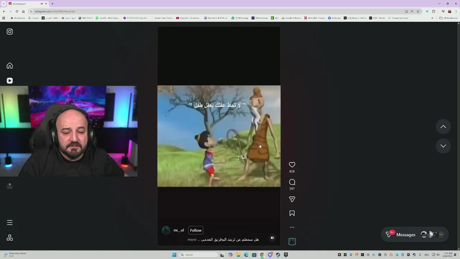Follow the nx__ul account
Screen dimensions: 460x259
tap(196, 230)
